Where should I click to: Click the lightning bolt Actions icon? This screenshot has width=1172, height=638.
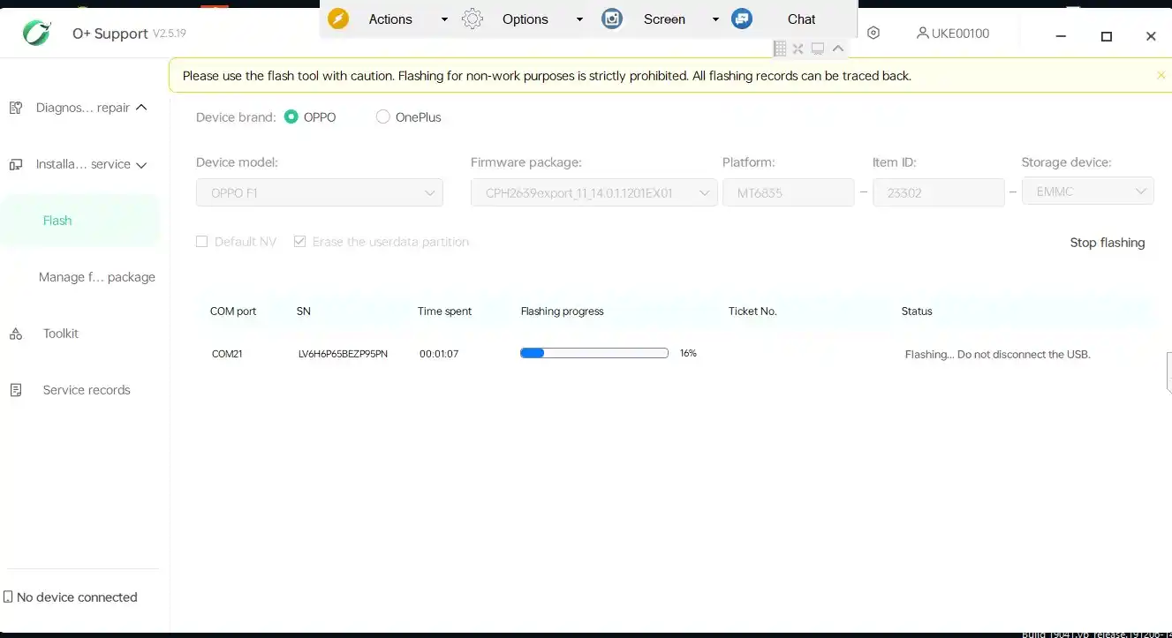pos(338,19)
